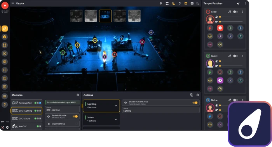Select the panel 2 icon in sidebar

(5, 87)
